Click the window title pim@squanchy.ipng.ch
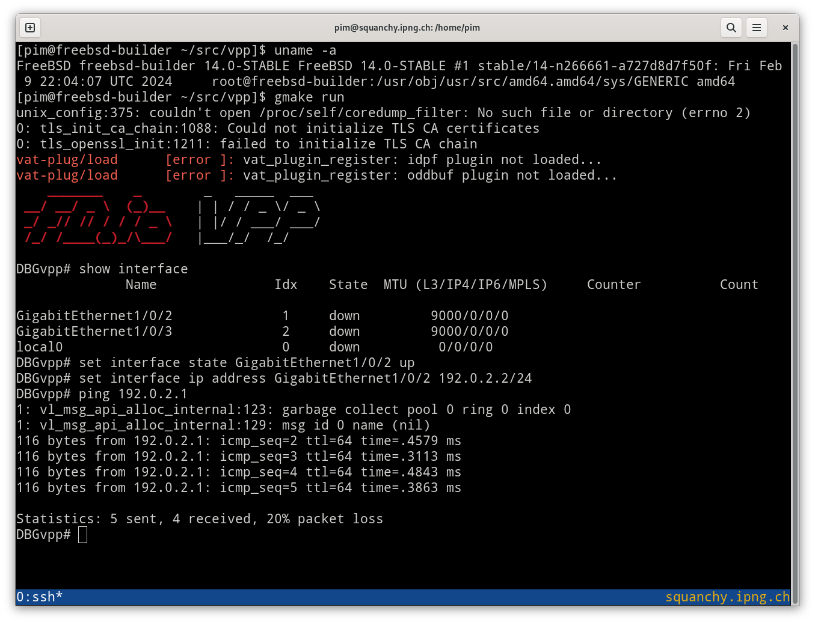This screenshot has height=623, width=815. coord(407,28)
